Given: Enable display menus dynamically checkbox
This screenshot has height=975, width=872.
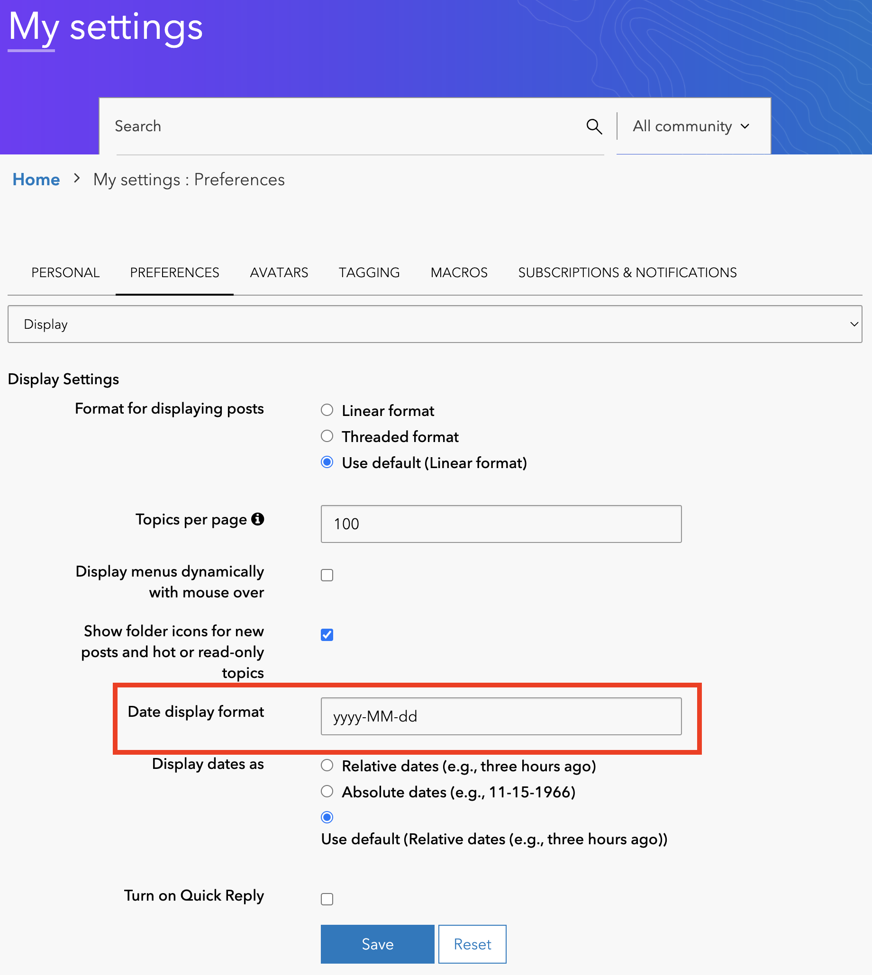Looking at the screenshot, I should (327, 575).
